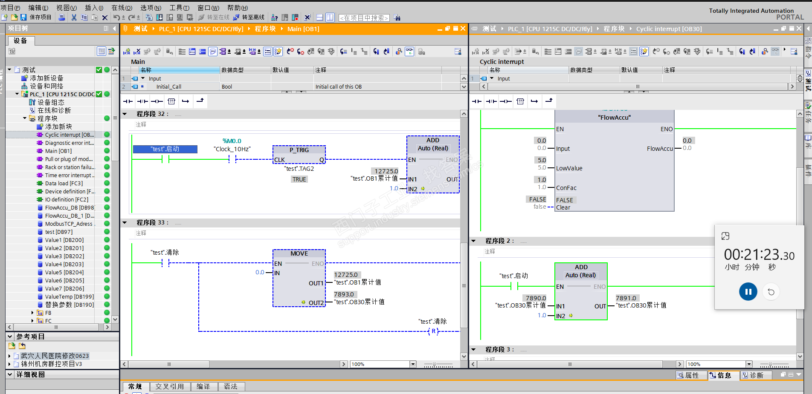The image size is (812, 394).
Task: Click the cut scissors icon in toolbar
Action: pos(74,17)
